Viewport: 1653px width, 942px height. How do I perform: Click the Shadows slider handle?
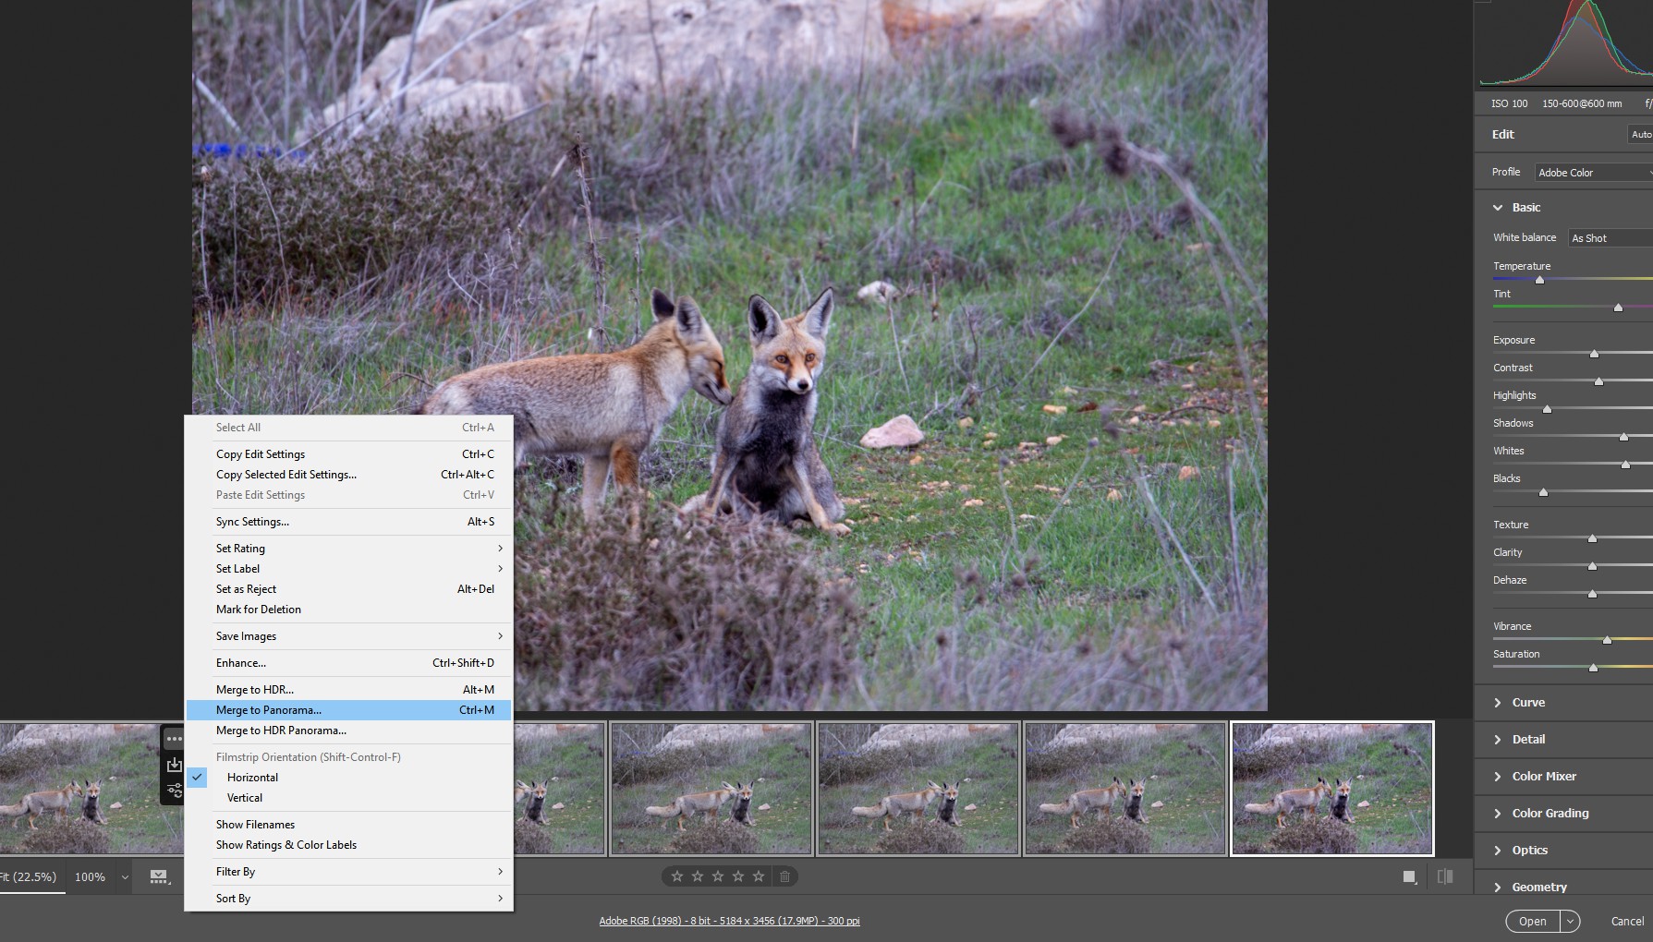coord(1623,437)
